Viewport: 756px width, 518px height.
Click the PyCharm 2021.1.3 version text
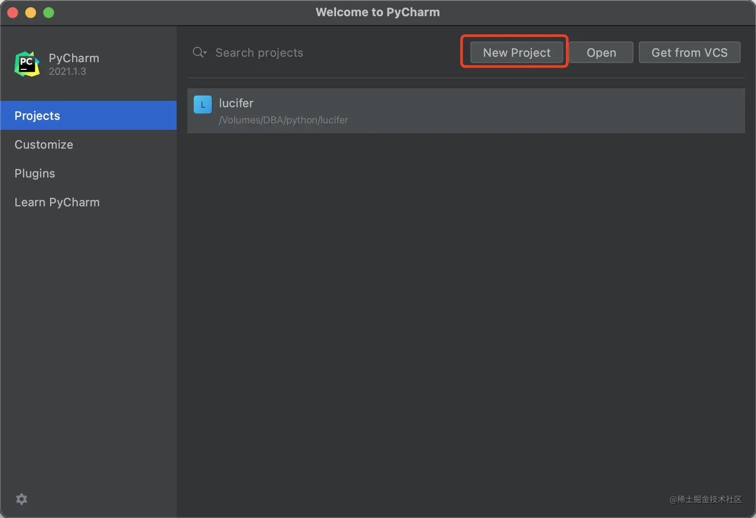(67, 71)
